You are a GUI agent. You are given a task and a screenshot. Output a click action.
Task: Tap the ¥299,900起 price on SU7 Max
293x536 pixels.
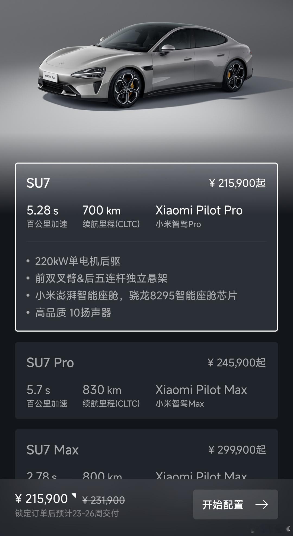[237, 450]
